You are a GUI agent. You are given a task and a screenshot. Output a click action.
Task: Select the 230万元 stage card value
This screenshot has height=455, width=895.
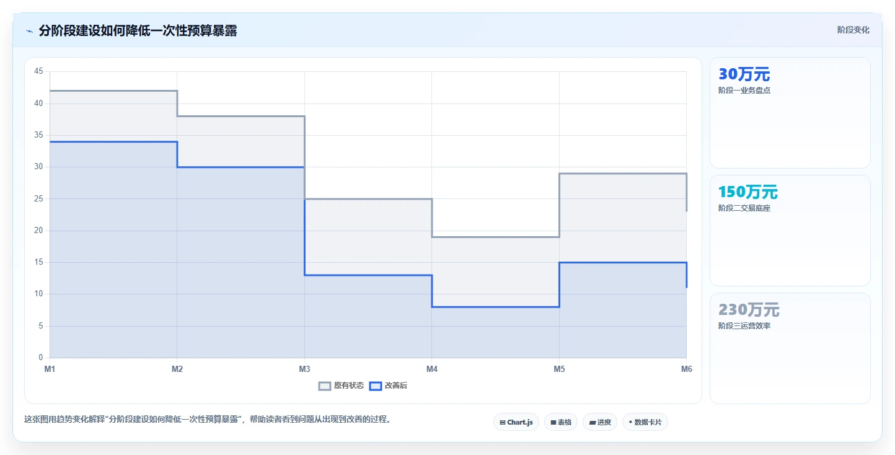click(749, 310)
